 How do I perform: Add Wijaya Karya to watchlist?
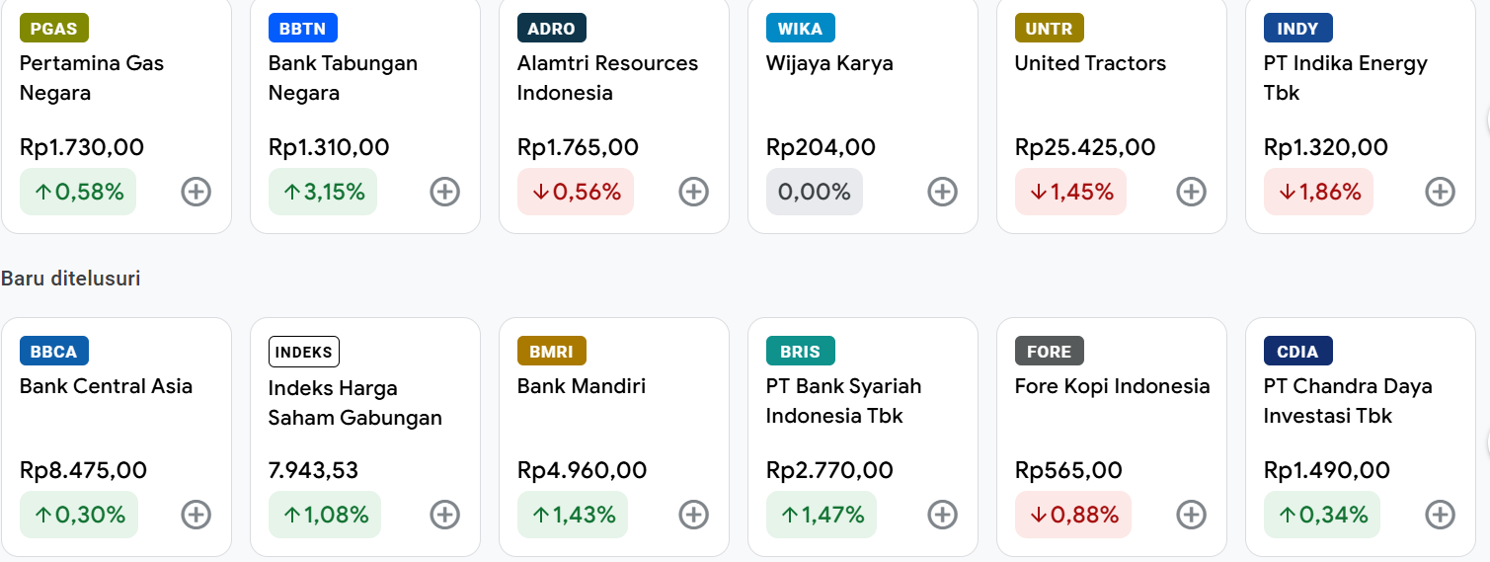click(x=942, y=192)
